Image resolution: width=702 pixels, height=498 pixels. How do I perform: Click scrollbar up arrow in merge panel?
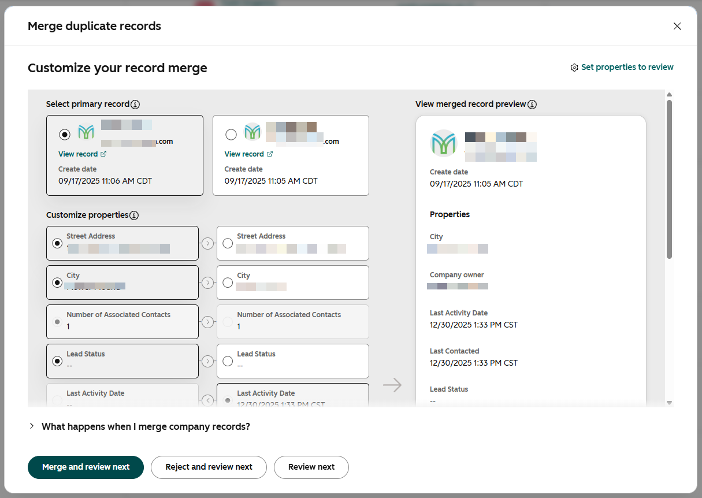coord(669,94)
